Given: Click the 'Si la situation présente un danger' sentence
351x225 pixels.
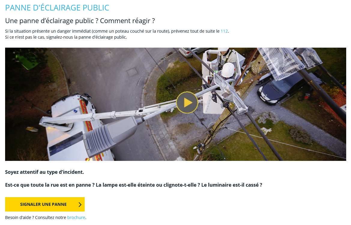Looking at the screenshot, I should point(117,31).
